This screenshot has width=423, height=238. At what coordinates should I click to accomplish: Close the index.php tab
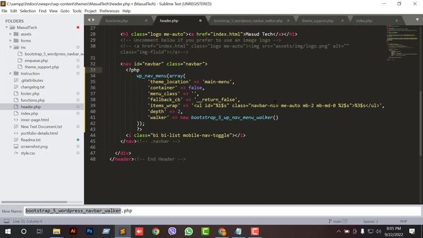click(397, 20)
